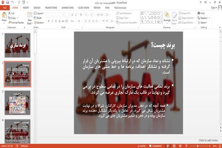This screenshot has width=222, height=148.
Task: Open the Text Direction dropdown
Action: [124, 13]
